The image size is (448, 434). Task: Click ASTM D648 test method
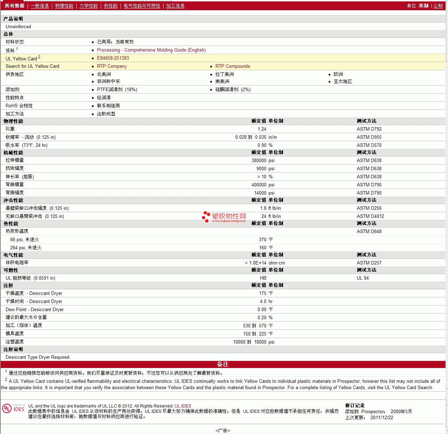369,232
